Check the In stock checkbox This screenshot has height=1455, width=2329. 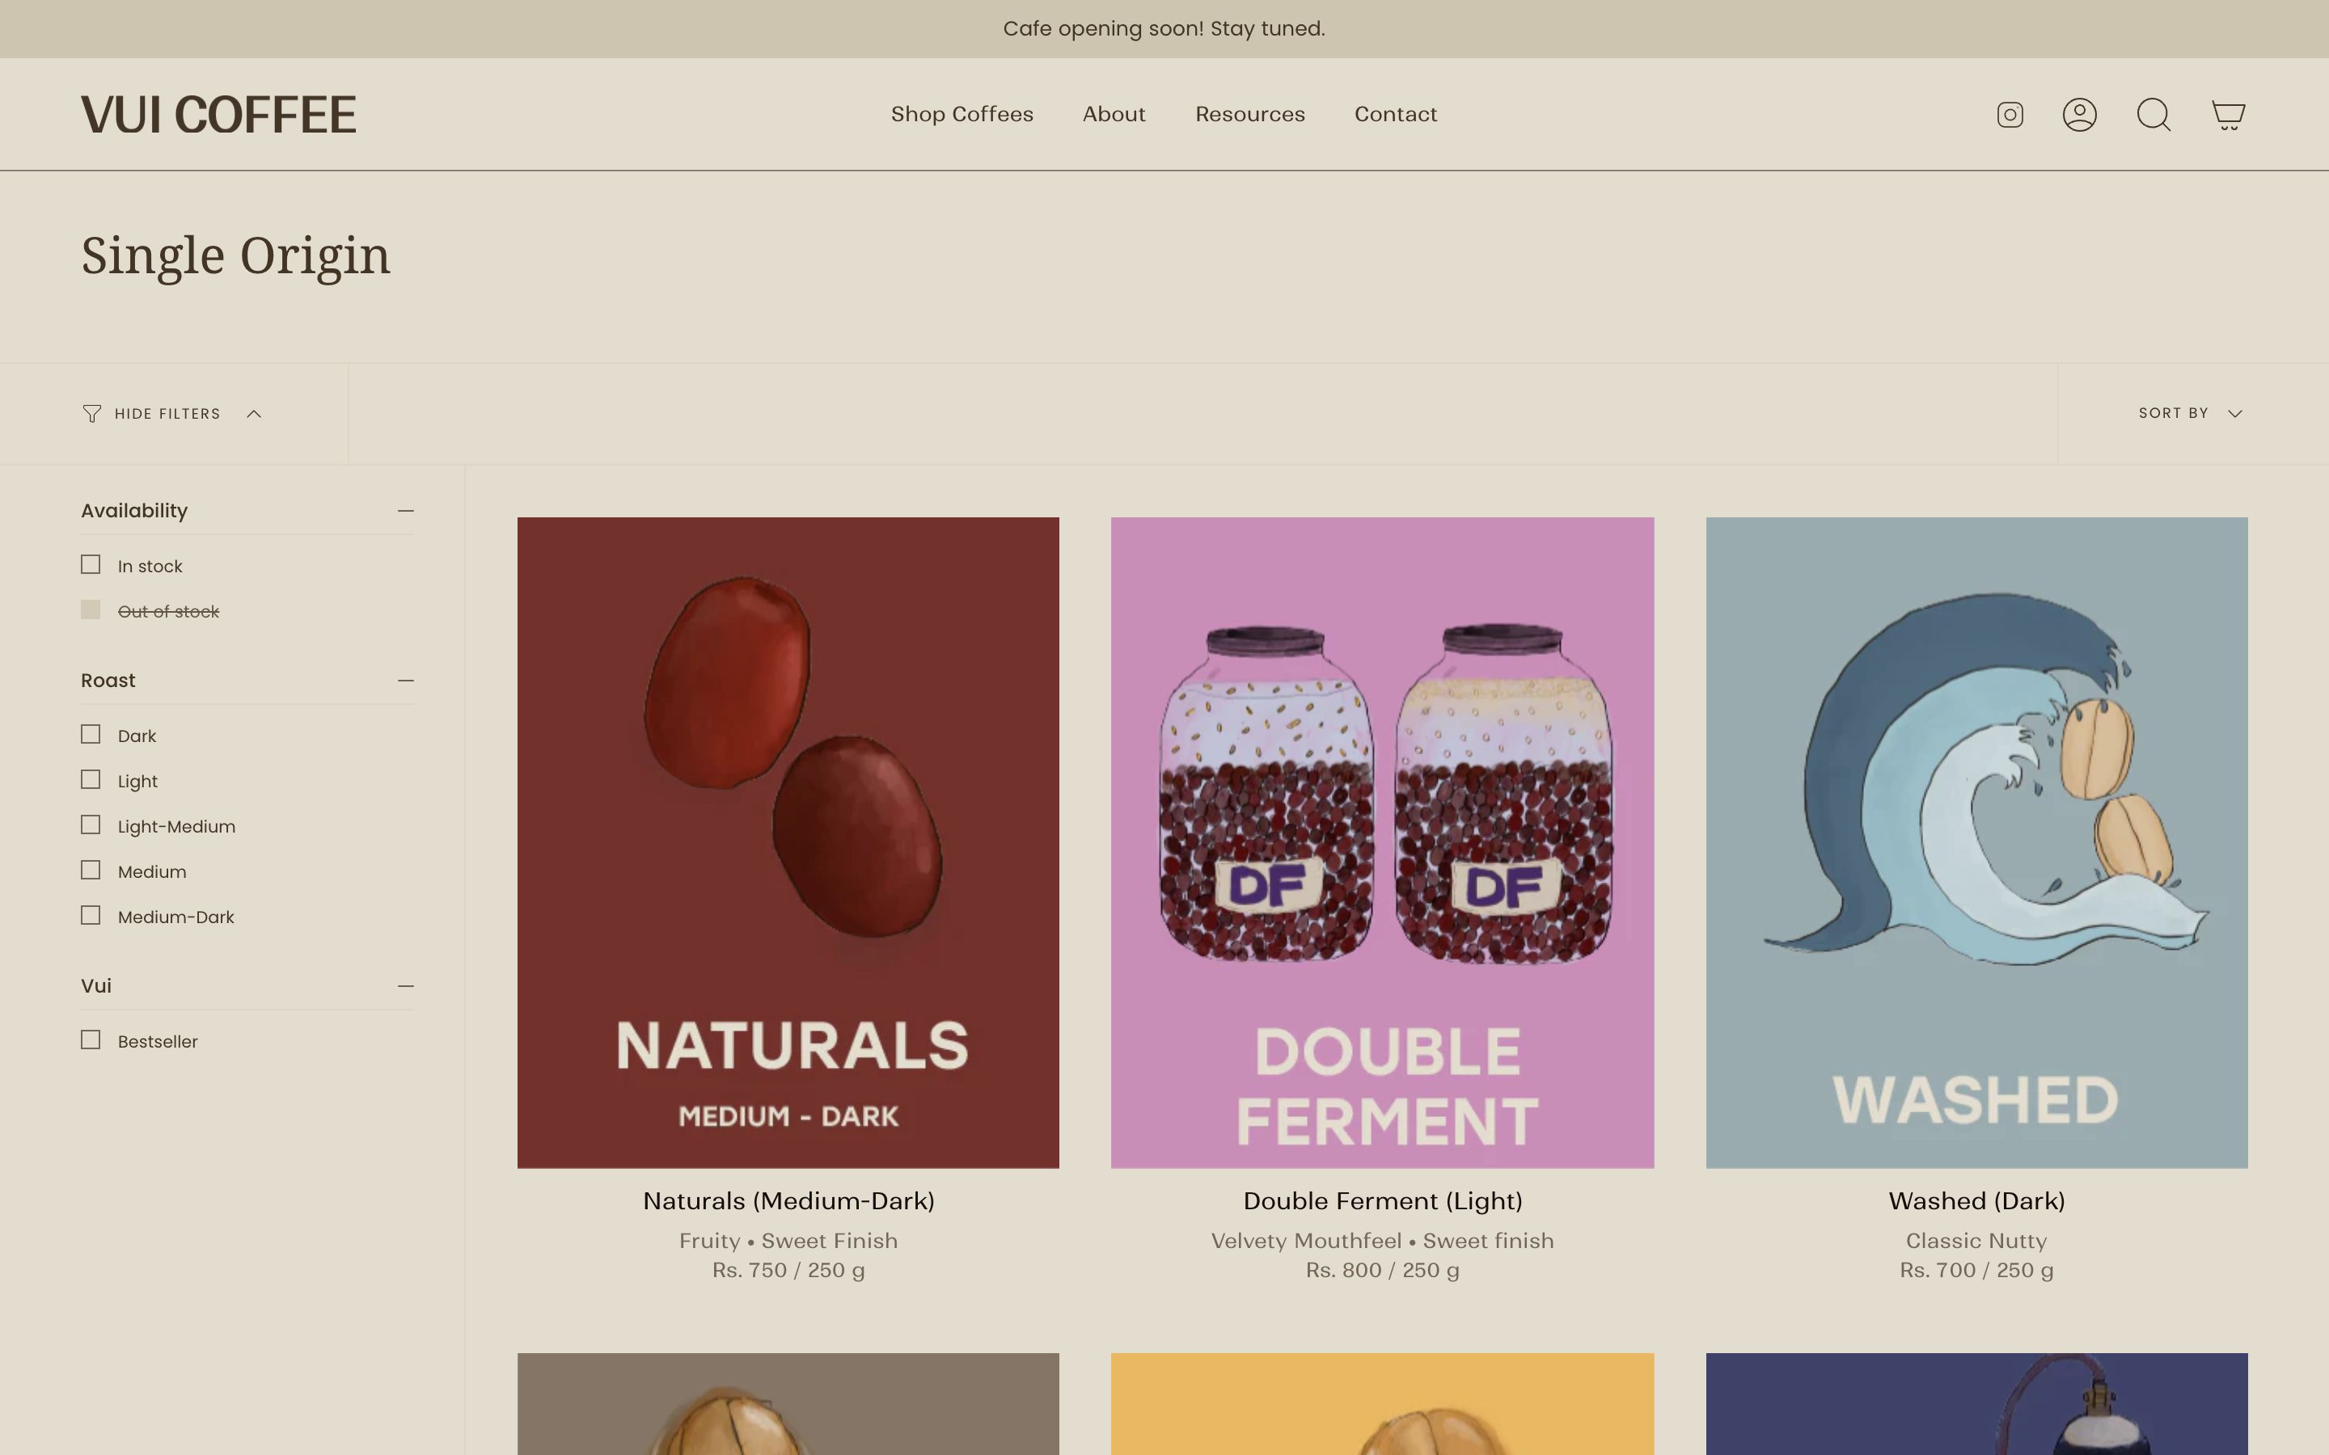[x=91, y=565]
